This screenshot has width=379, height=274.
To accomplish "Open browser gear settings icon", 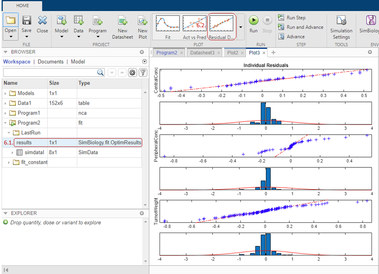I will click(132, 73).
